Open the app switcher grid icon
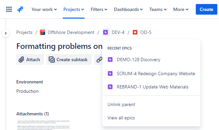 [x=9, y=9]
